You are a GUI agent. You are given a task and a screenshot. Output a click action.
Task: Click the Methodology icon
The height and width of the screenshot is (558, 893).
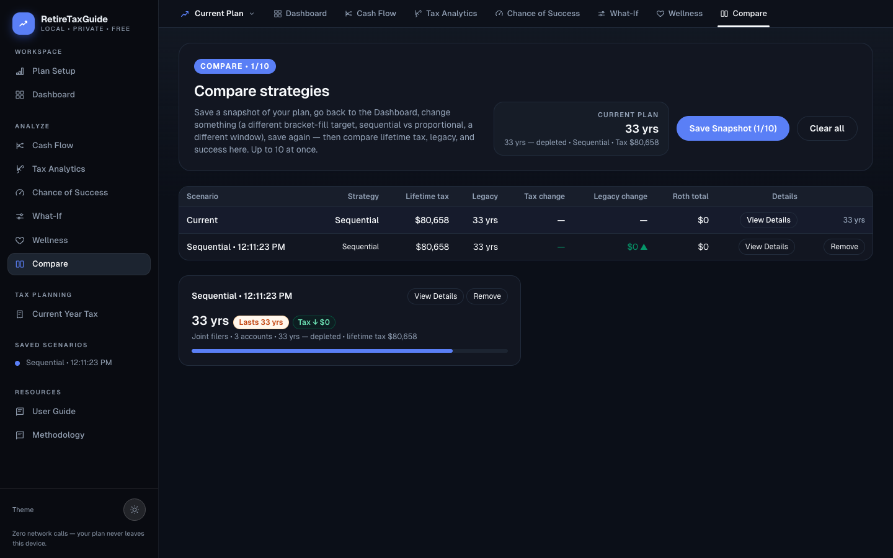20,435
